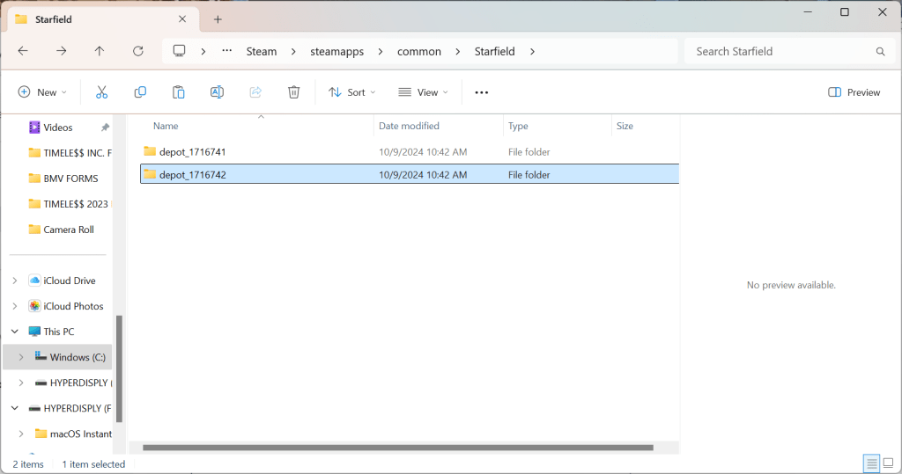Click the Cut scissors icon
The height and width of the screenshot is (474, 902).
click(101, 92)
